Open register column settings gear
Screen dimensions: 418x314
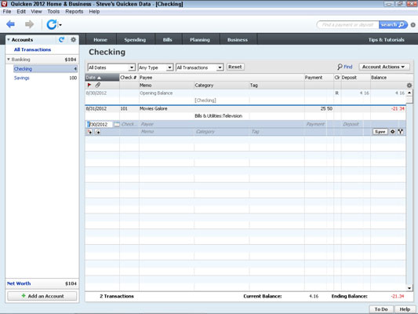click(x=409, y=86)
